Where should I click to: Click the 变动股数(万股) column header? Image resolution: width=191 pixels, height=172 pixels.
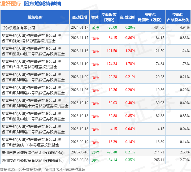coord(109,17)
